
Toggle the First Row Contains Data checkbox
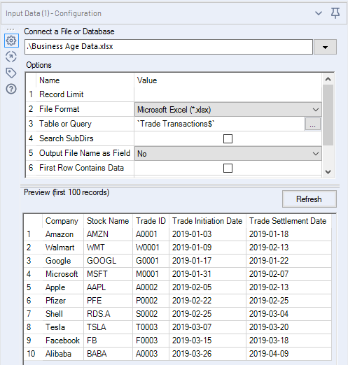[x=228, y=168]
